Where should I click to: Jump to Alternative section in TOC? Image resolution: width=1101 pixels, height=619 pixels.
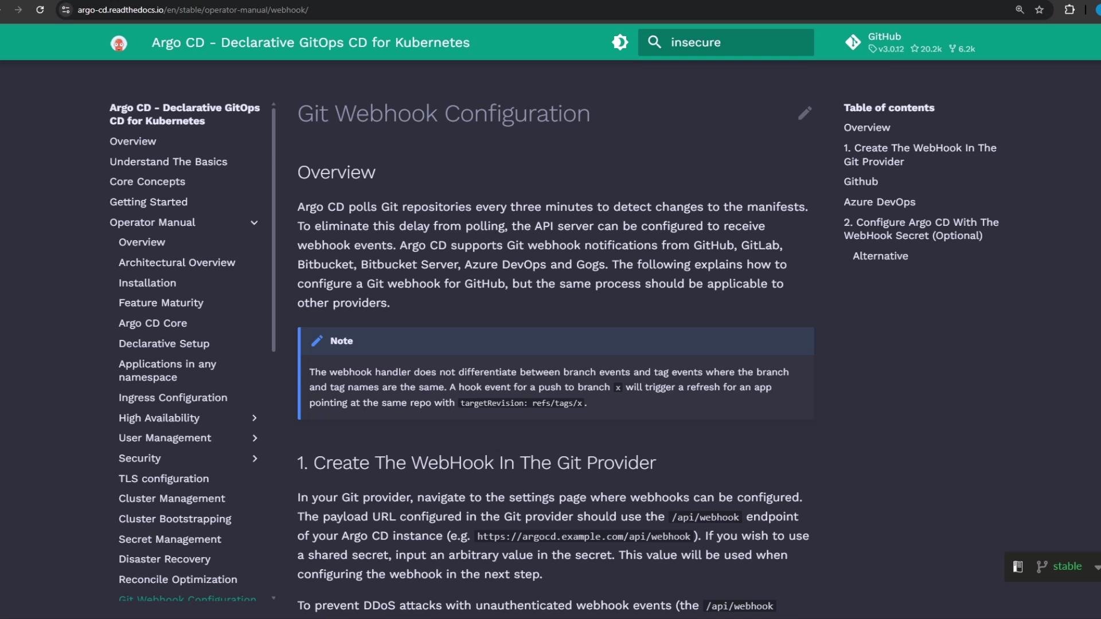[x=880, y=256]
